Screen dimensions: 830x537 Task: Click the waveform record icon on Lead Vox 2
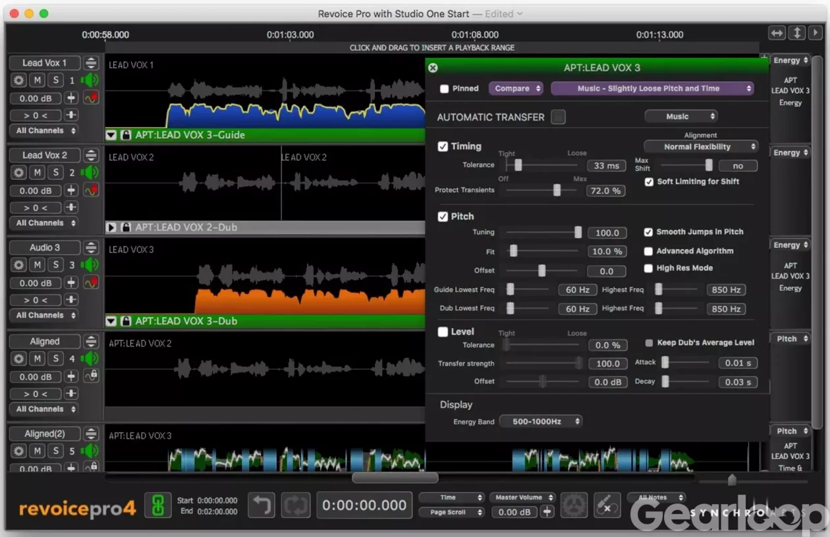[91, 190]
